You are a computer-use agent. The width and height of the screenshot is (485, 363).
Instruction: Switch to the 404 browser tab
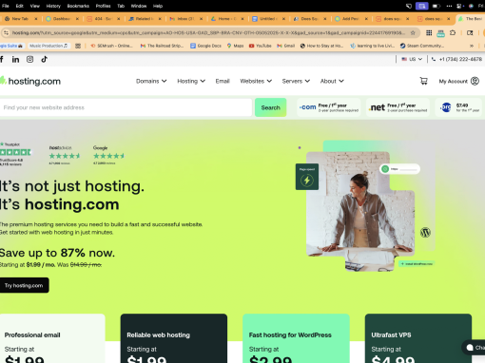[103, 19]
